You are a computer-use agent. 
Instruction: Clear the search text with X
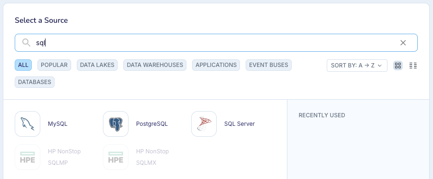click(x=403, y=43)
